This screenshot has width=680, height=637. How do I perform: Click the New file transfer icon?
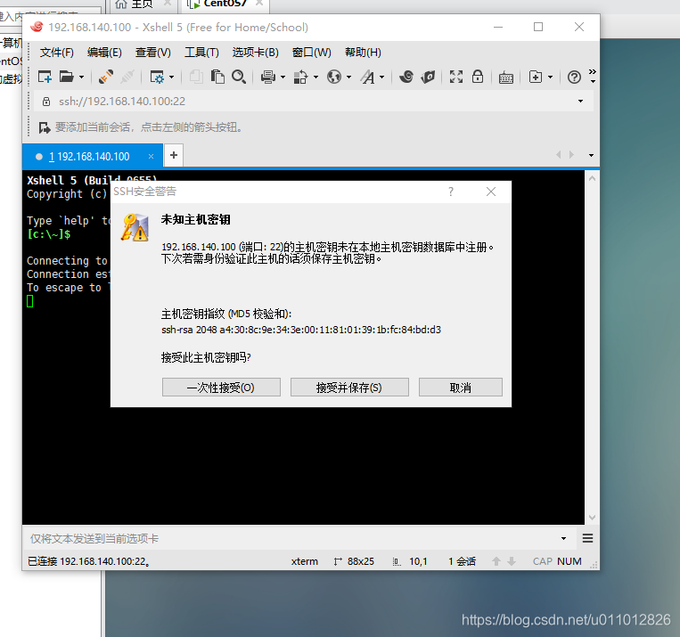(x=536, y=77)
